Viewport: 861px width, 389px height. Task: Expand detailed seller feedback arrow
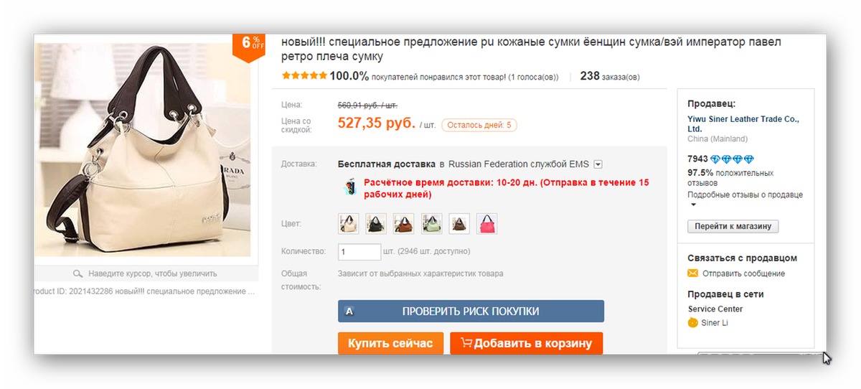[x=693, y=205]
